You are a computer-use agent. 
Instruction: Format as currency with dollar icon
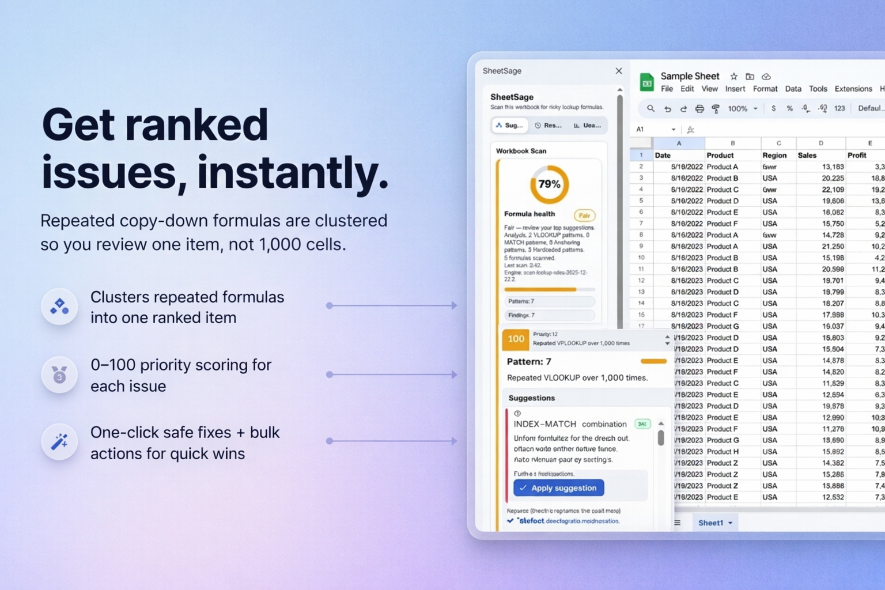773,108
